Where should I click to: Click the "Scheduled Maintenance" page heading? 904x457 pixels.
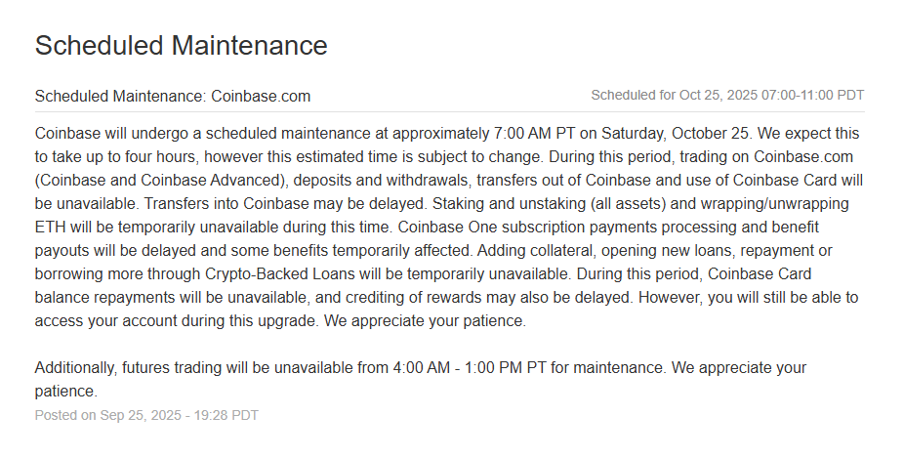(181, 45)
